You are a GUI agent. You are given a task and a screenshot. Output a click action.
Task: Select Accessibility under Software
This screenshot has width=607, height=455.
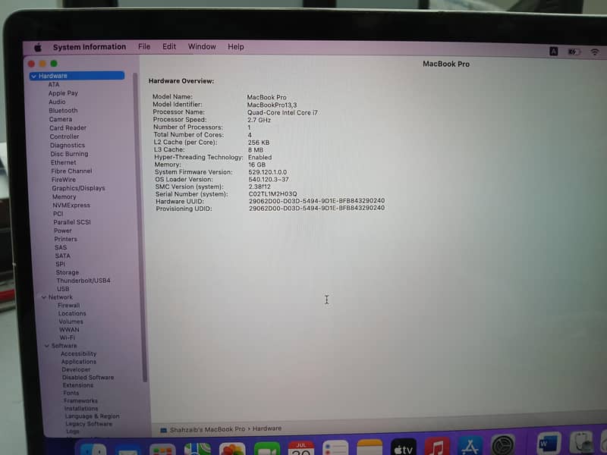click(79, 353)
